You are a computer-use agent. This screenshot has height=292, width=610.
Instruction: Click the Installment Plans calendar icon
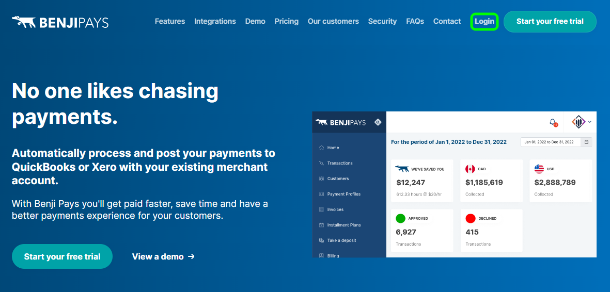point(321,225)
